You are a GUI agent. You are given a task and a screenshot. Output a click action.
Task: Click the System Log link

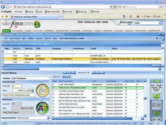(x=90, y=22)
